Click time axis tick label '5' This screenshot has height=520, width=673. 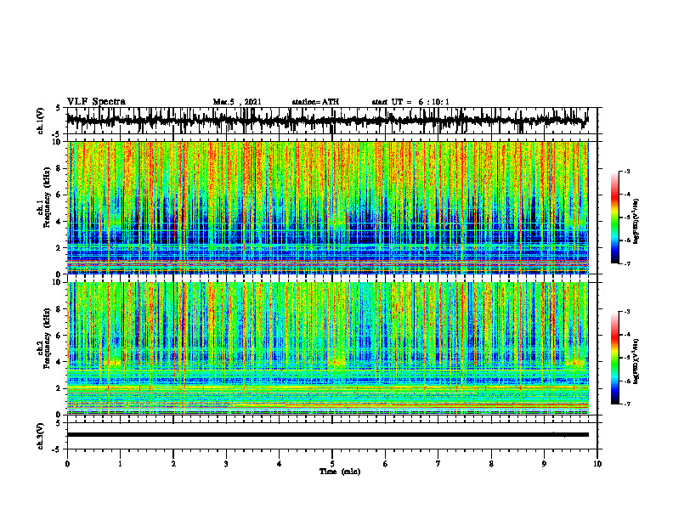[332, 464]
